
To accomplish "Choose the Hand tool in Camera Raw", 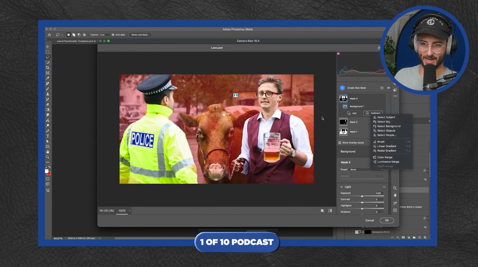I will click(x=395, y=195).
